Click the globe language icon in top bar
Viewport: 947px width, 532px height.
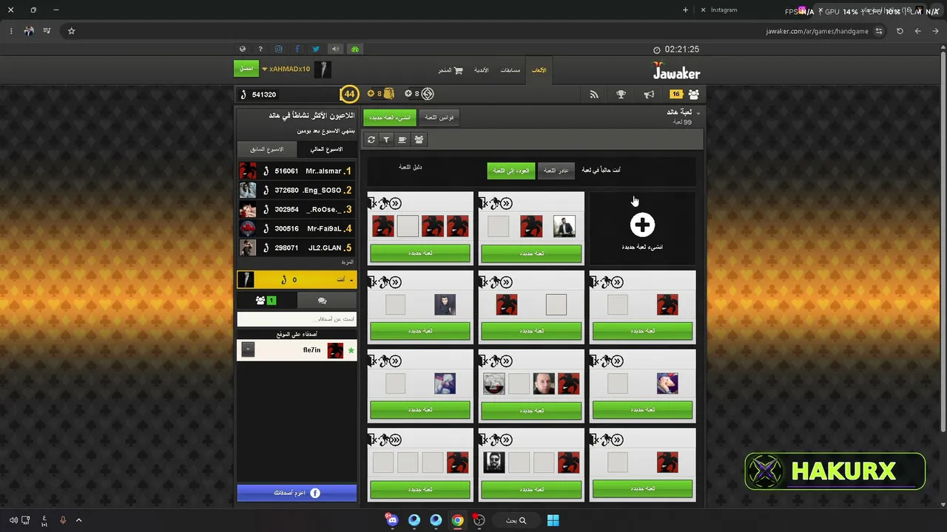click(243, 50)
